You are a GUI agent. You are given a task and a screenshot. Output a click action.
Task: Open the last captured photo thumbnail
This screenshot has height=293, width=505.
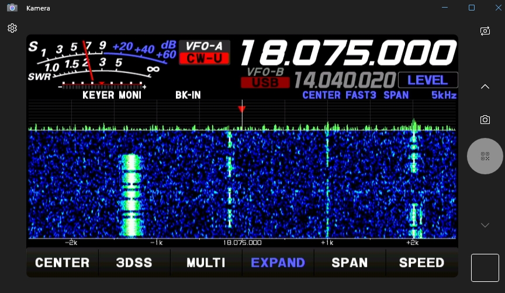coord(485,268)
